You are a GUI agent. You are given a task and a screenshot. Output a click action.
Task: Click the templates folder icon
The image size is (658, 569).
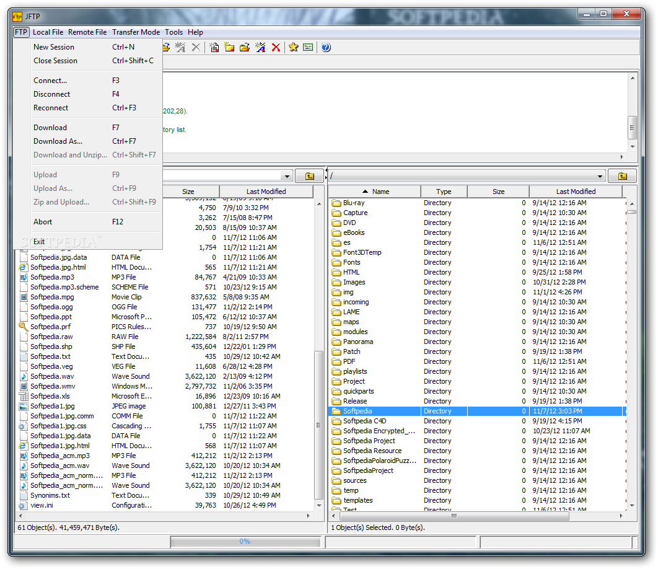(x=336, y=501)
